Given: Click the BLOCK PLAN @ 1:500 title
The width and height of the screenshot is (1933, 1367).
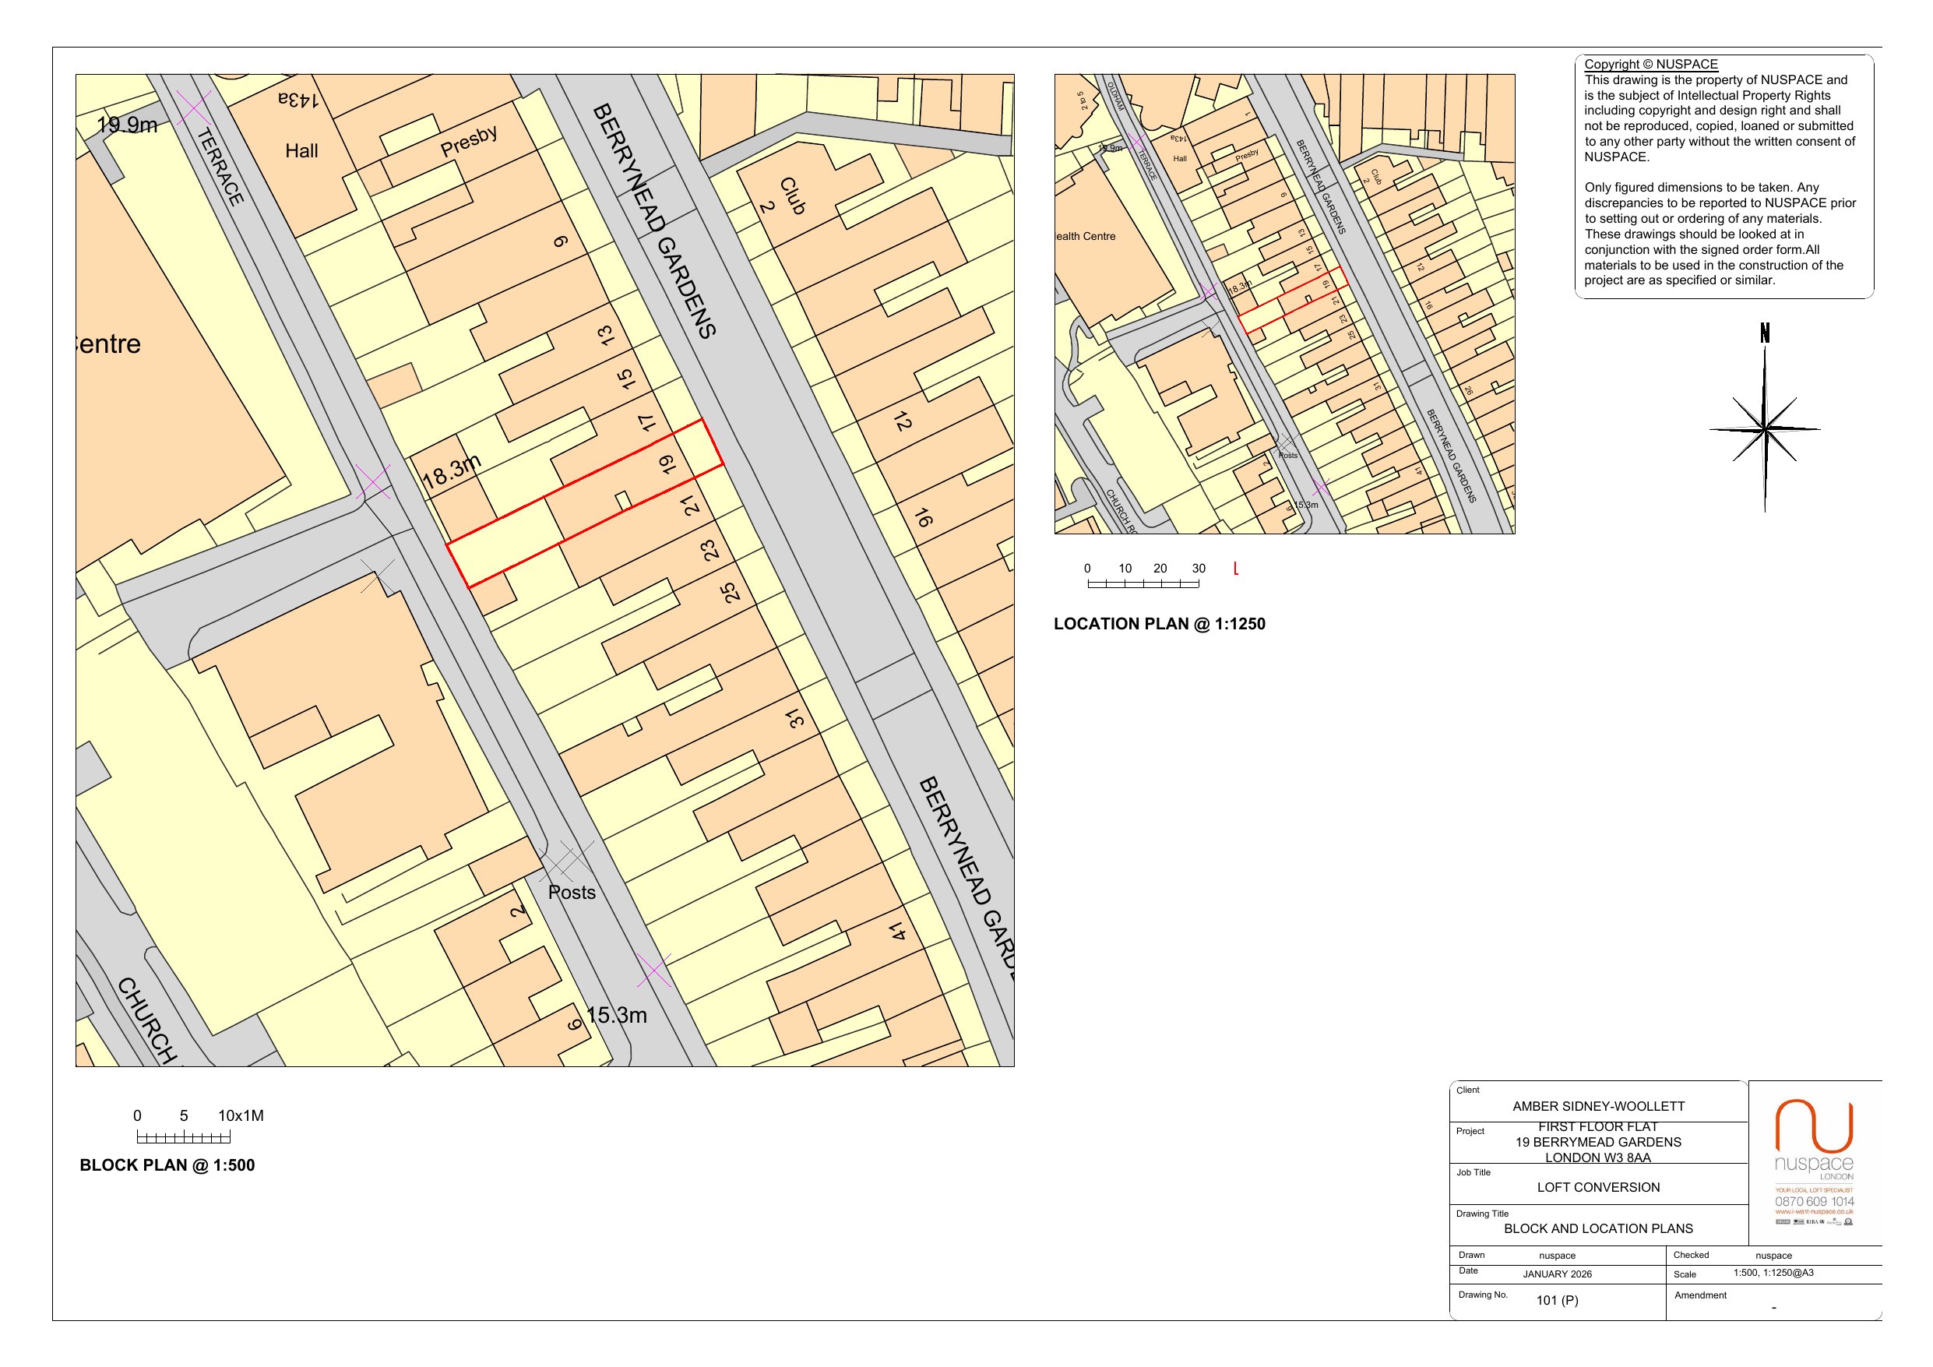Looking at the screenshot, I should pos(167,1164).
